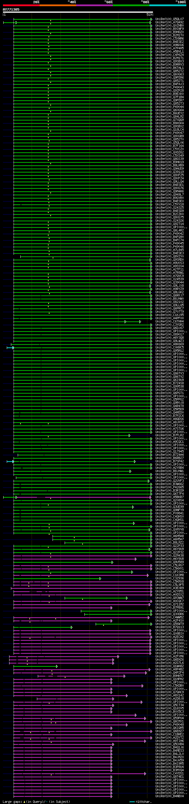The height and width of the screenshot is (804, 189).
Task: Open hit UniRef100_Q0ZHB0
Action: [x=170, y=26]
